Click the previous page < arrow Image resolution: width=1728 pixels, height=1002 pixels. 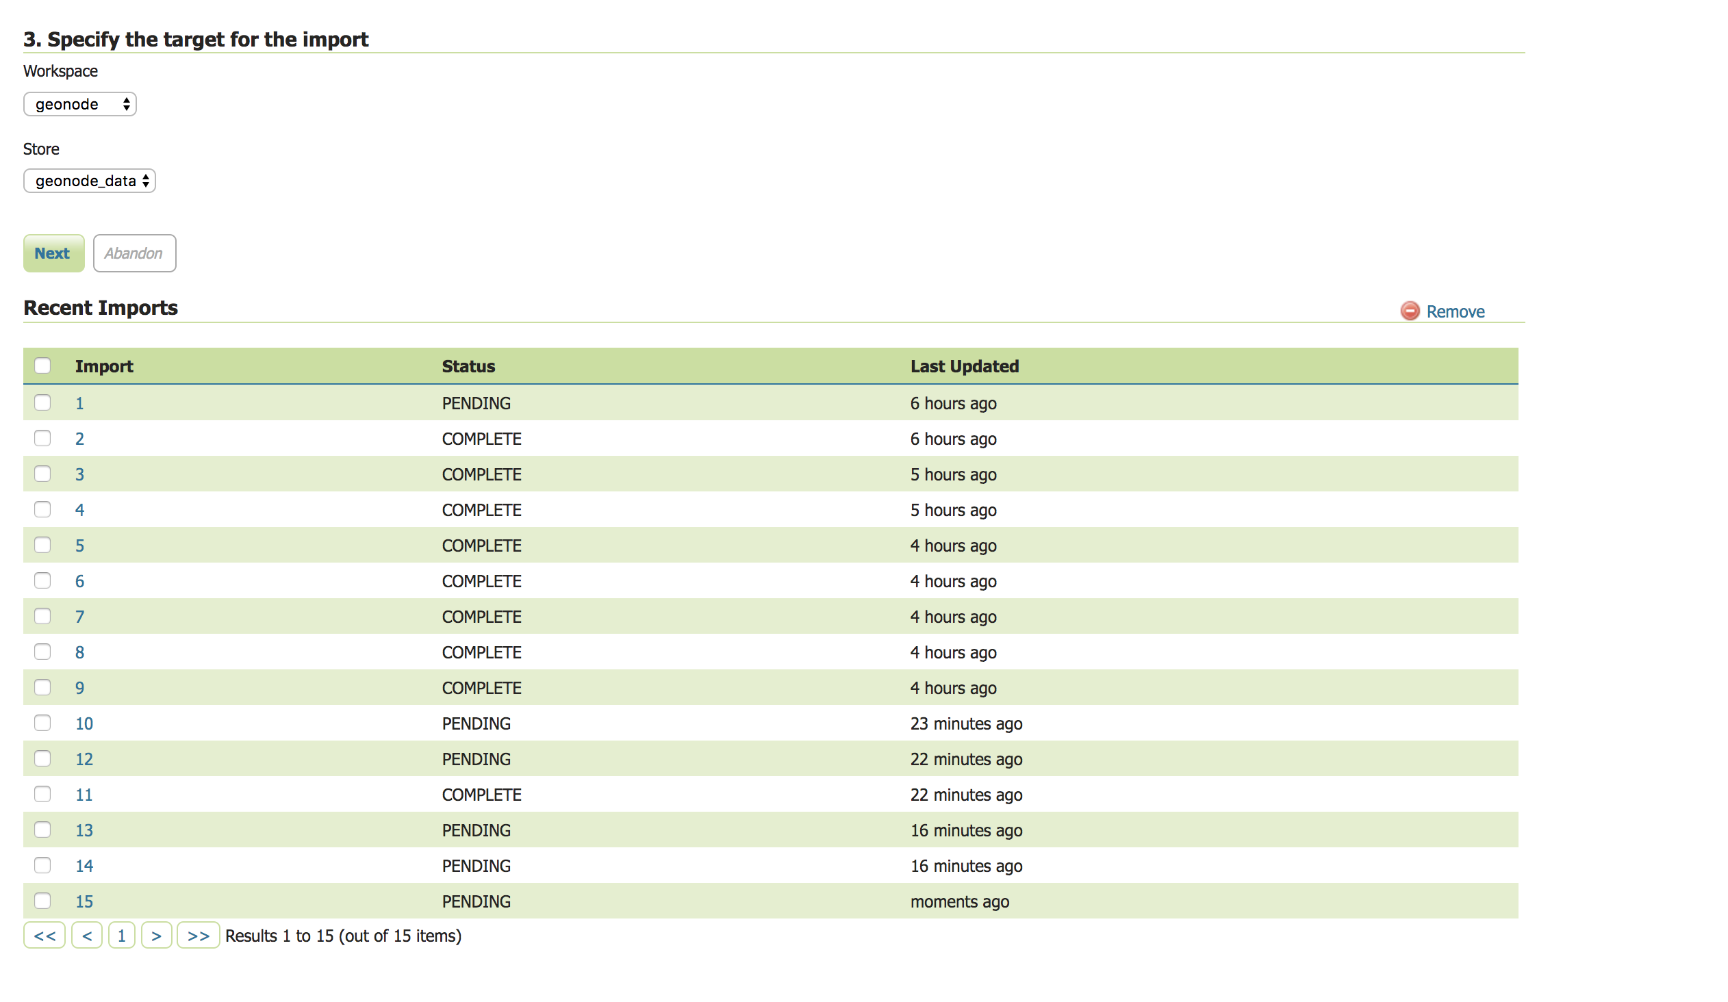(x=86, y=936)
